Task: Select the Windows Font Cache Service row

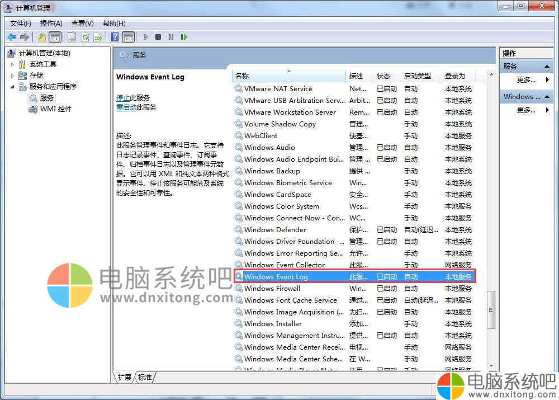Action: pyautogui.click(x=354, y=300)
